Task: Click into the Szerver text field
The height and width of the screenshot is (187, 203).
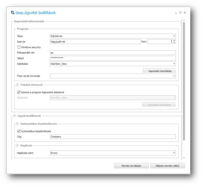Action: [95, 41]
